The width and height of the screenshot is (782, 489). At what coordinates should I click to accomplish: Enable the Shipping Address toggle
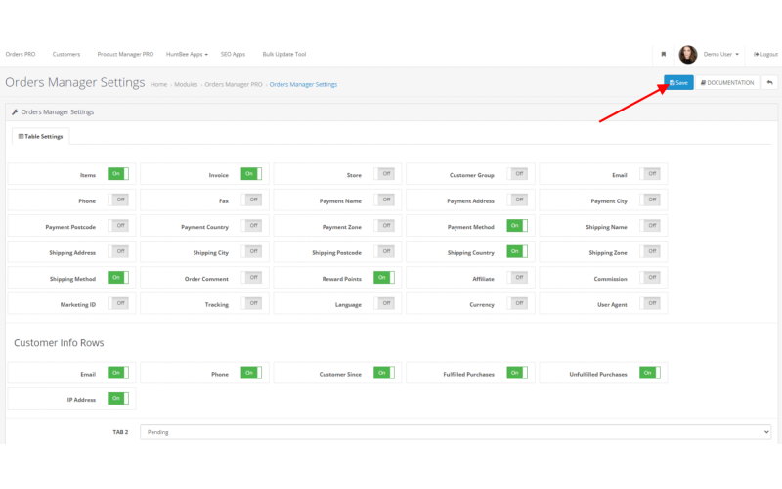point(118,251)
